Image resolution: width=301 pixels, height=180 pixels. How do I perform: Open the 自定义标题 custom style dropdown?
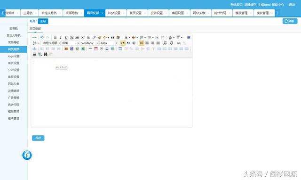[51, 43]
